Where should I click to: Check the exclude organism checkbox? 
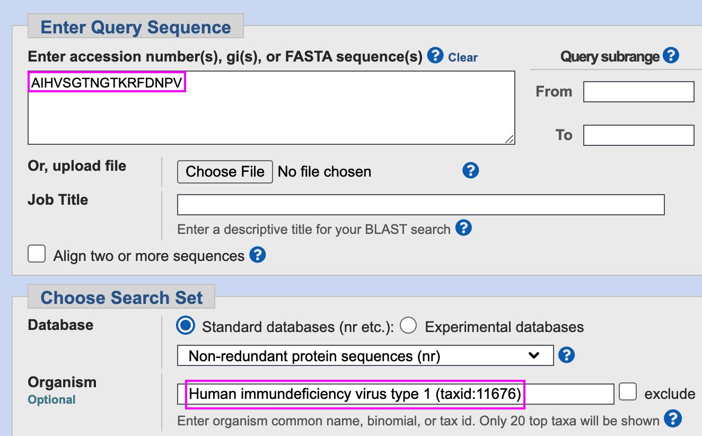coord(628,393)
